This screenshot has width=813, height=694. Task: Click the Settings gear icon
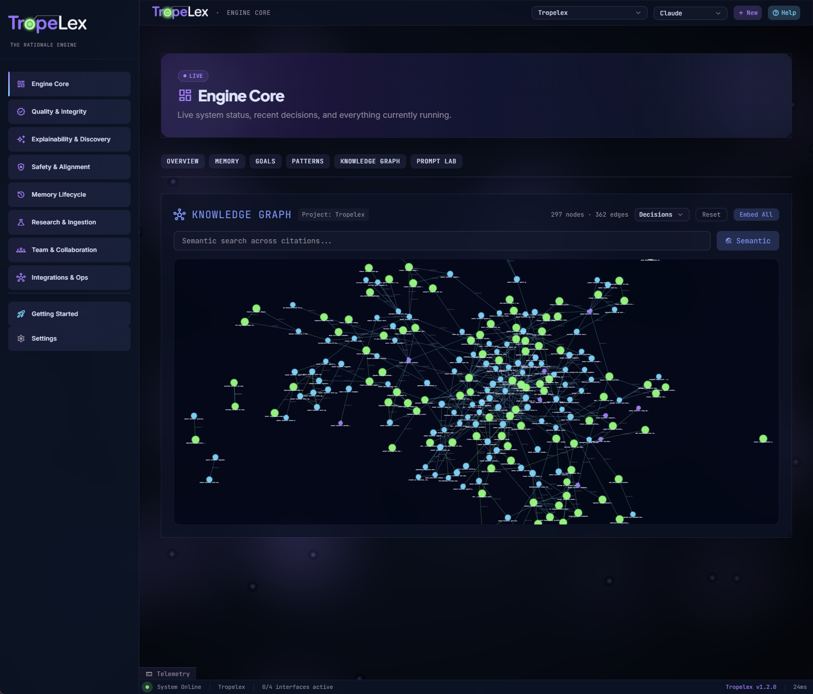[21, 339]
